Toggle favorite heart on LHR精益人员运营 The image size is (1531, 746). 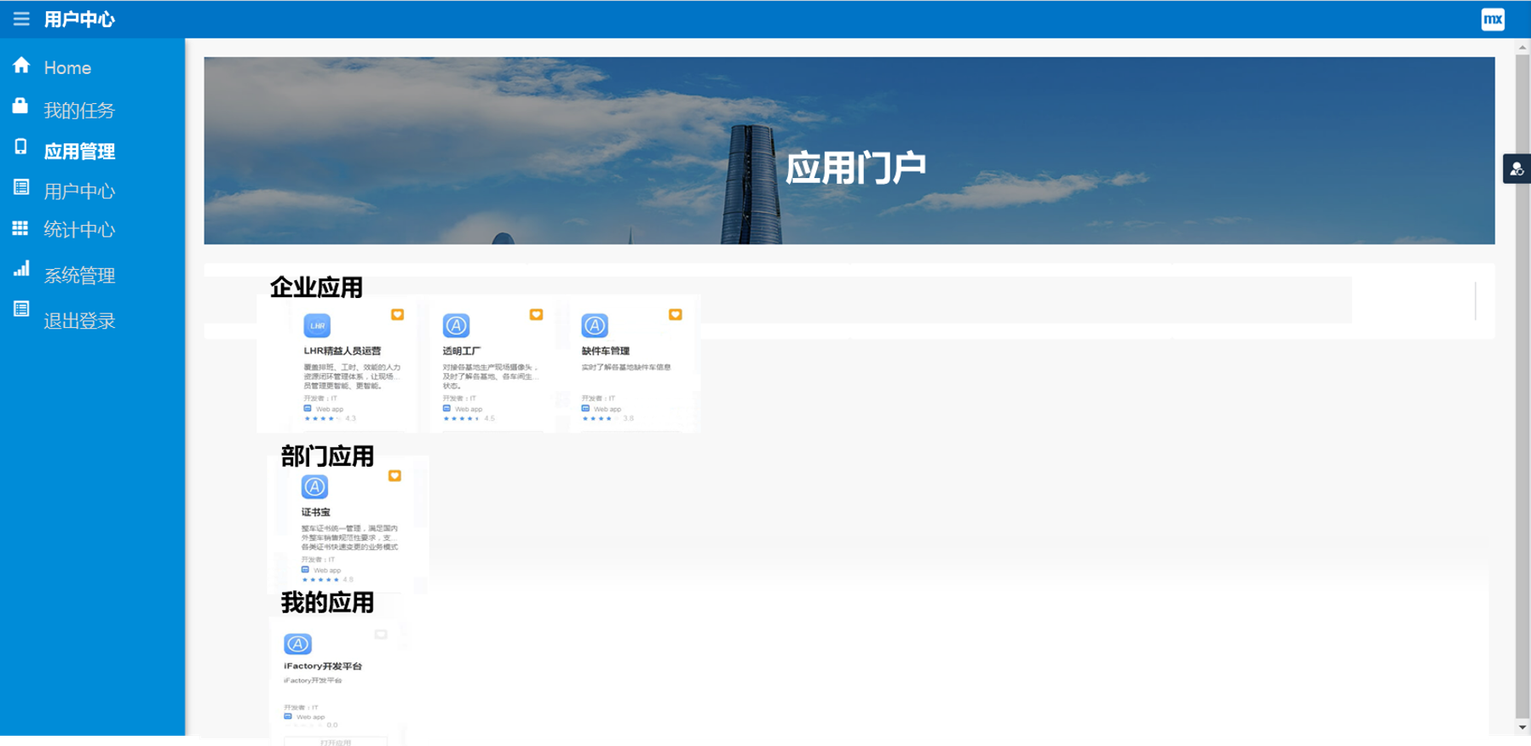tap(397, 314)
